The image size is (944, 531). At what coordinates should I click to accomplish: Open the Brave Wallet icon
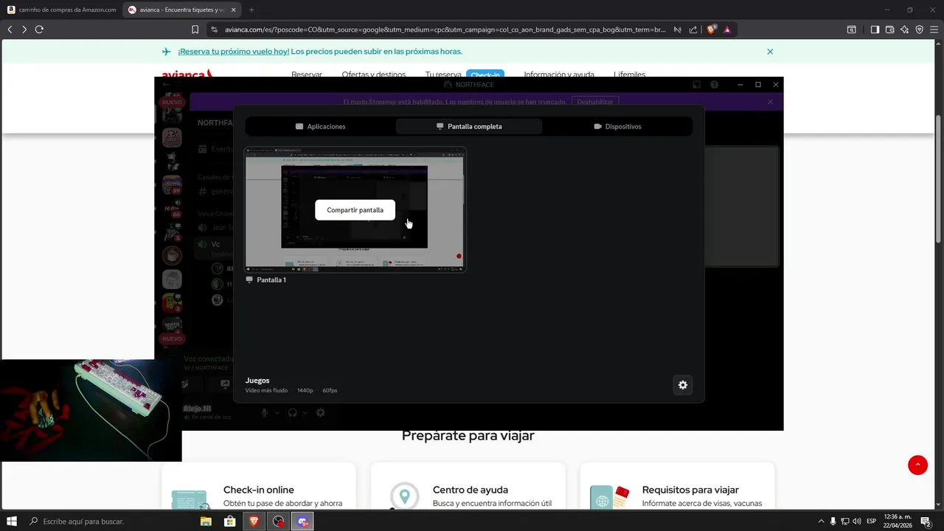click(889, 29)
